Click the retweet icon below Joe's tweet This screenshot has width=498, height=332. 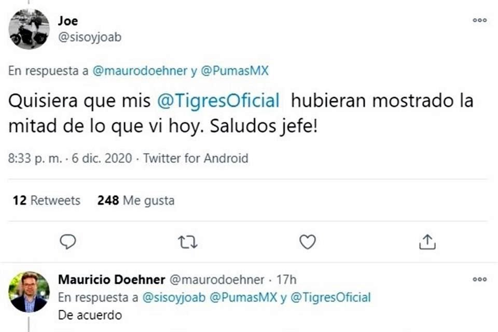(x=188, y=241)
